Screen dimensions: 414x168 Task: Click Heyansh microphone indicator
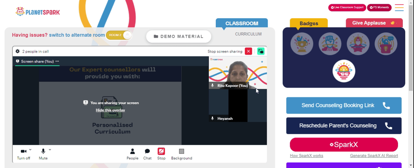212,118
